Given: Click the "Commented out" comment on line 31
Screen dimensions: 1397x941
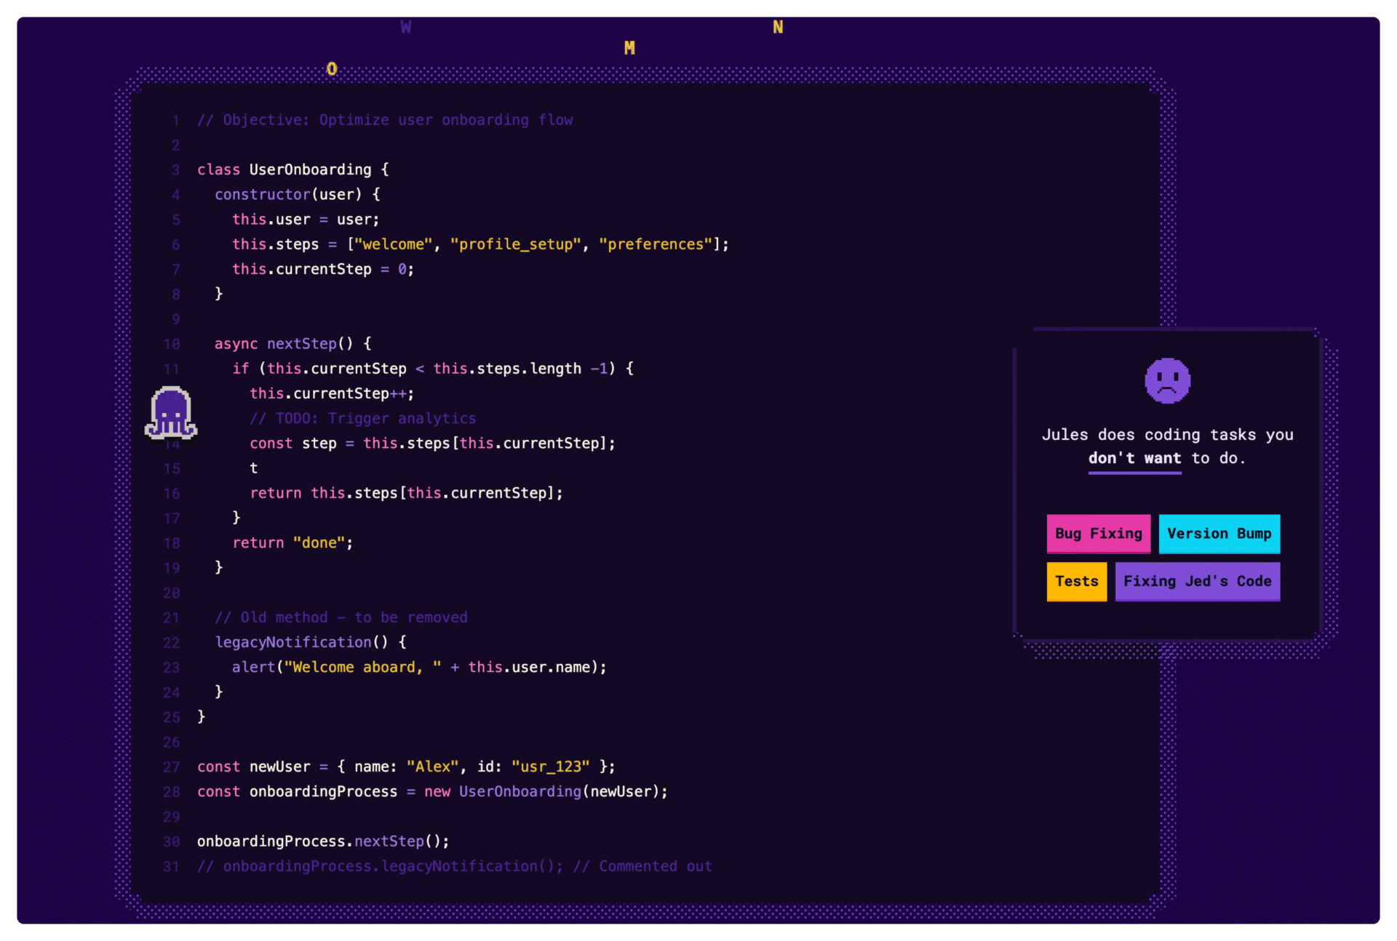Looking at the screenshot, I should point(655,866).
